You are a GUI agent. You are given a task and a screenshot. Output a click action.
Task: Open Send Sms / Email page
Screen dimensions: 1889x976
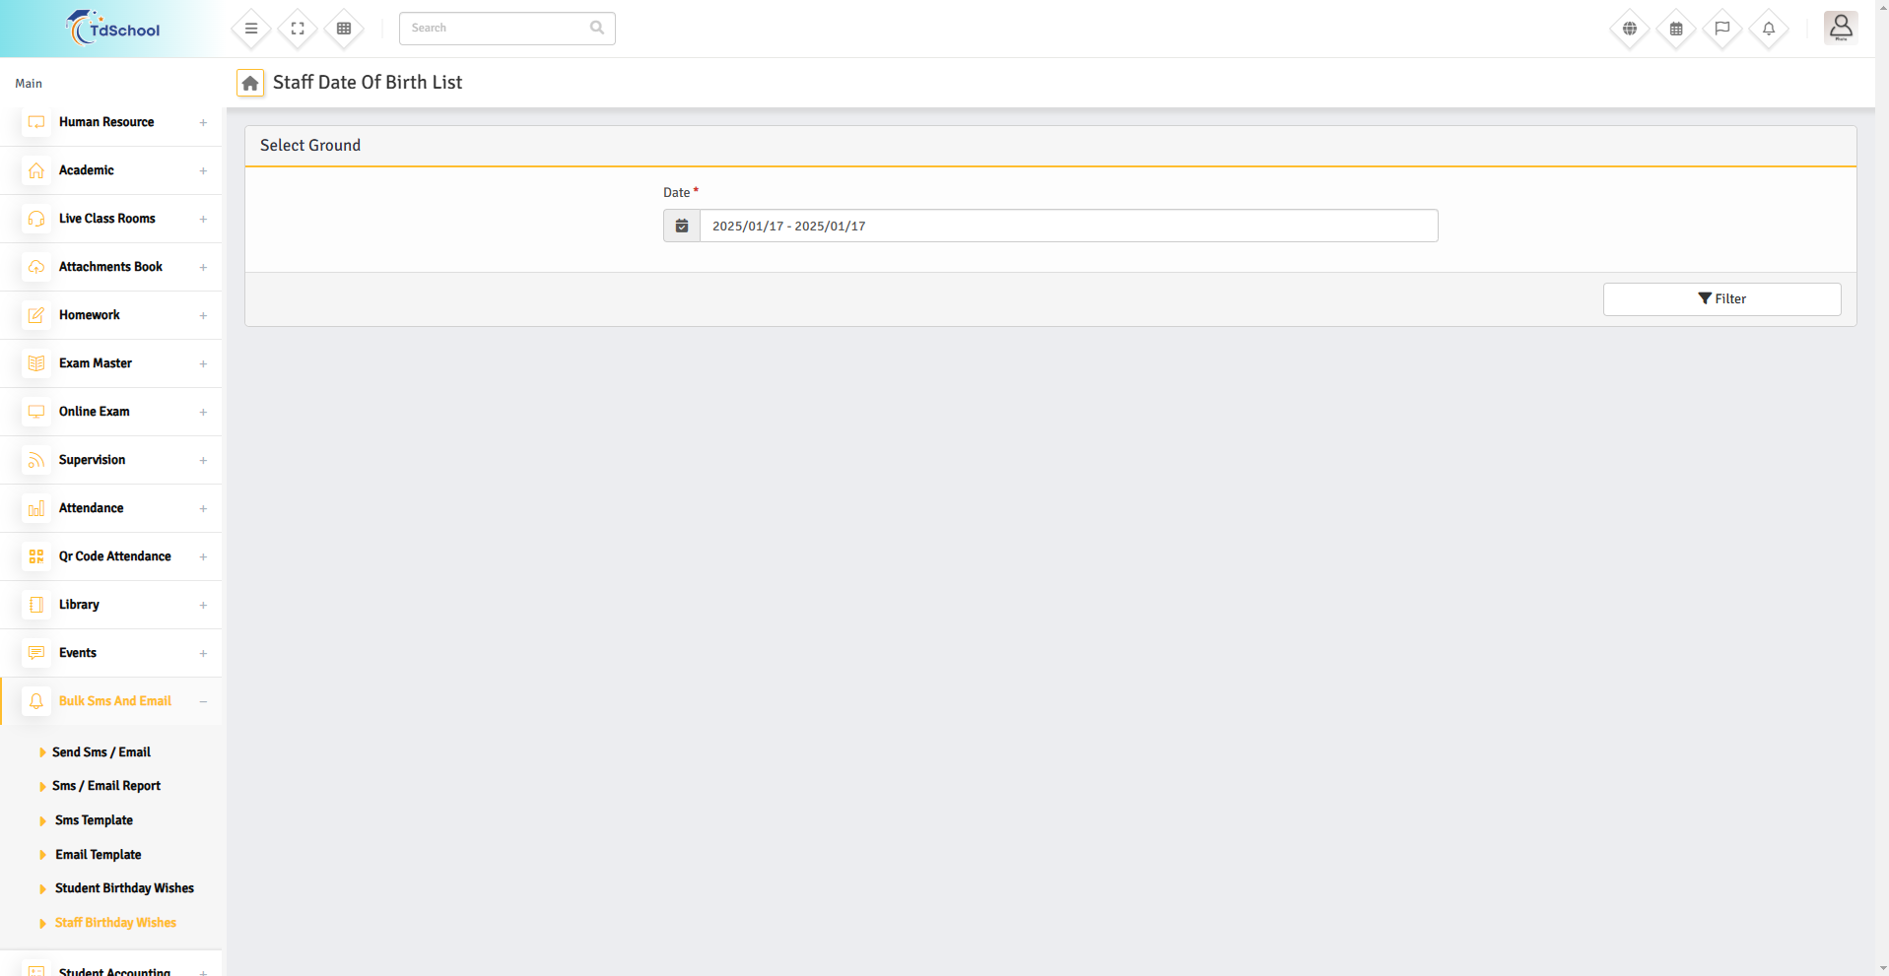point(101,752)
